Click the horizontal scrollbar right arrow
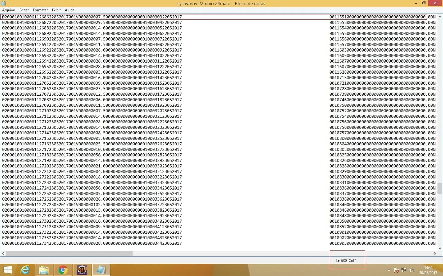The height and width of the screenshot is (276, 443). (x=434, y=254)
